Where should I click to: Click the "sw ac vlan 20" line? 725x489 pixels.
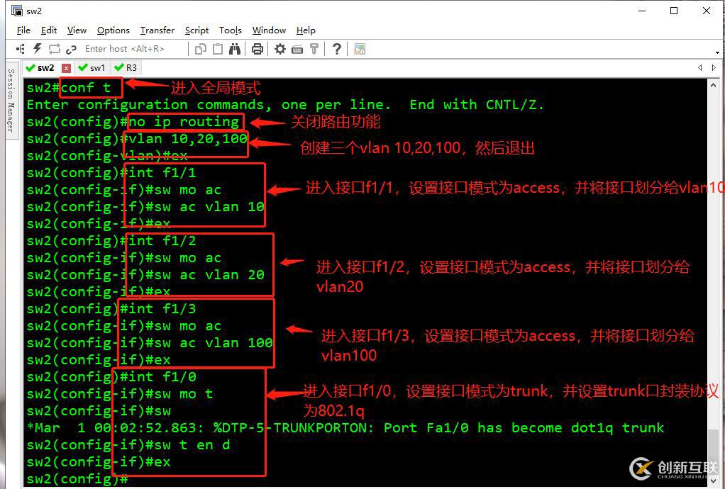click(145, 275)
